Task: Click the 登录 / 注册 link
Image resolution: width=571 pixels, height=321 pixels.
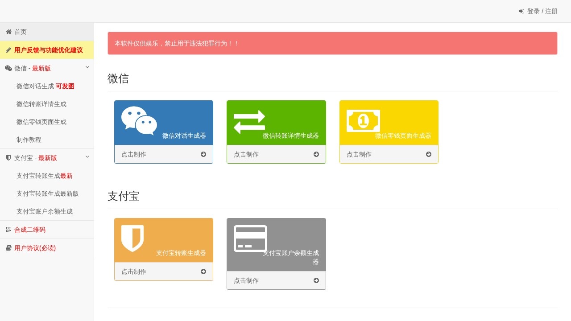Action: click(538, 11)
